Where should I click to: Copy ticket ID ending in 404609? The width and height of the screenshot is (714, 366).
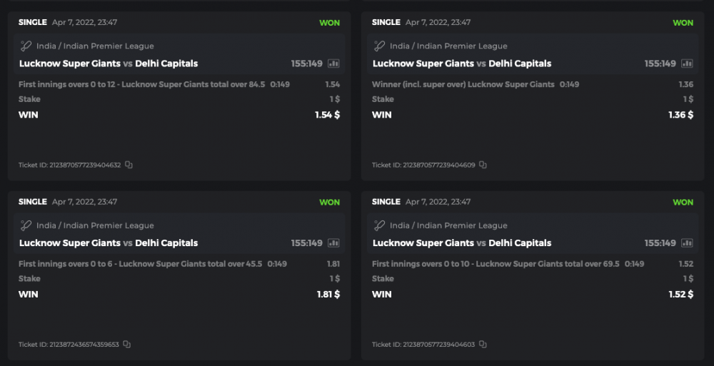(483, 165)
